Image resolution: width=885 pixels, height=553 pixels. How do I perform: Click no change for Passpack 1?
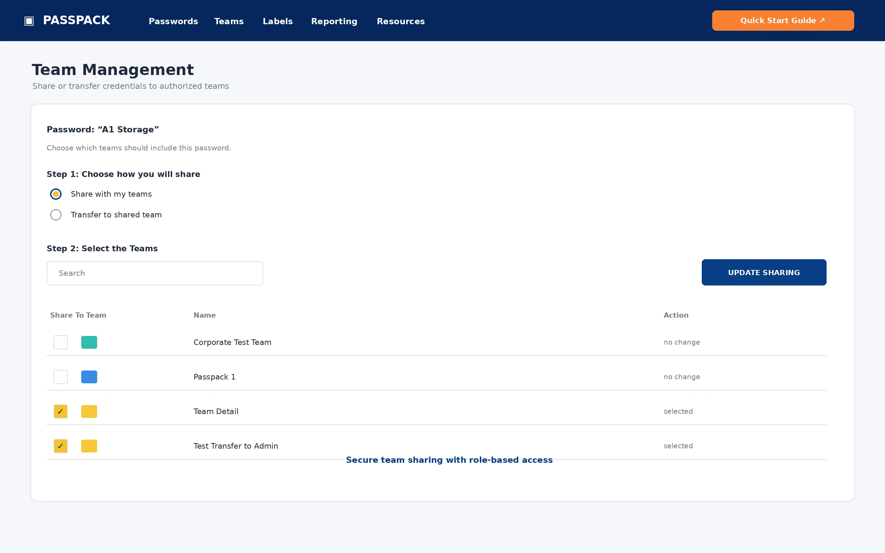point(682,377)
